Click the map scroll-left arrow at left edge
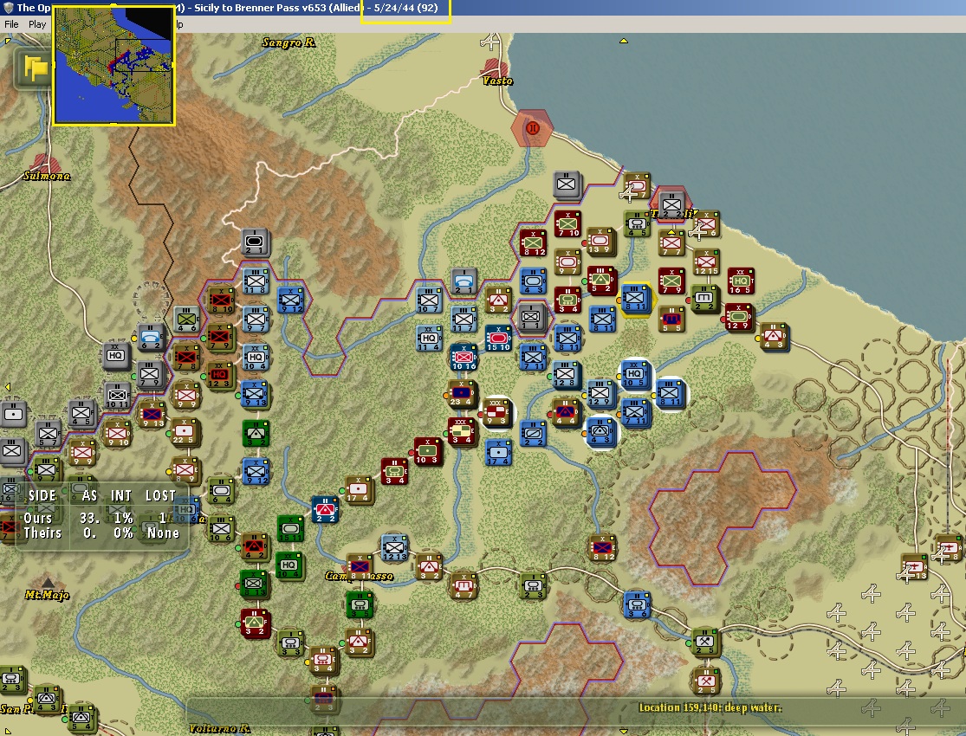966x736 pixels. [x=8, y=387]
